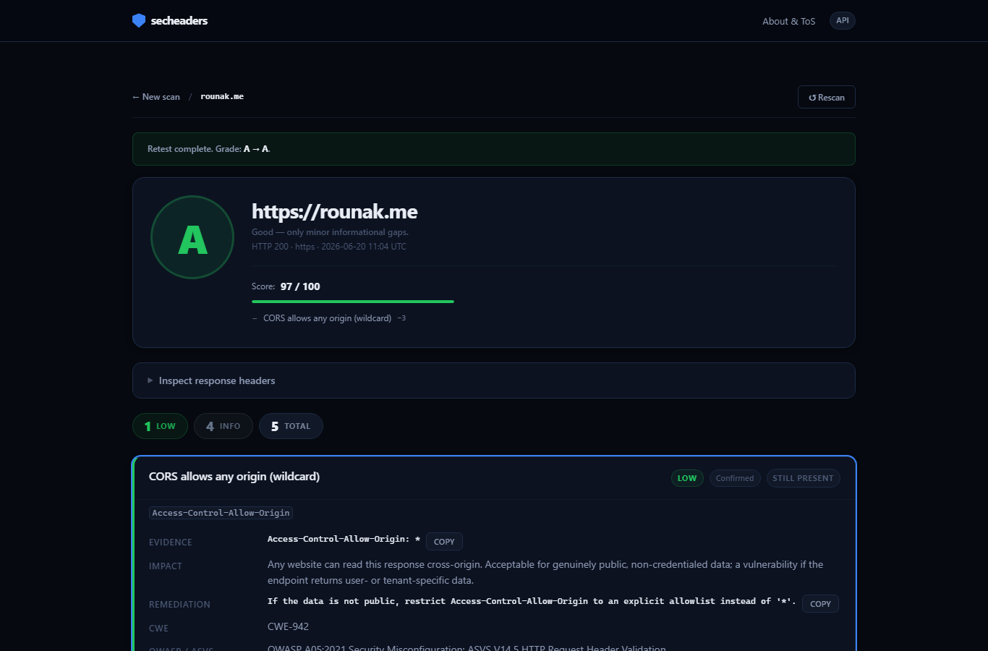Filter findings by 1 LOW

coord(160,426)
